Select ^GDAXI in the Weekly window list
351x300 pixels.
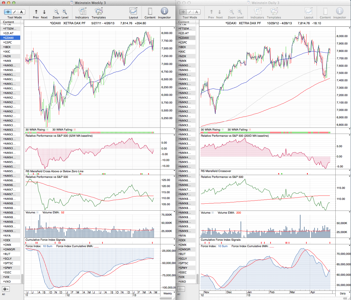pos(10,38)
